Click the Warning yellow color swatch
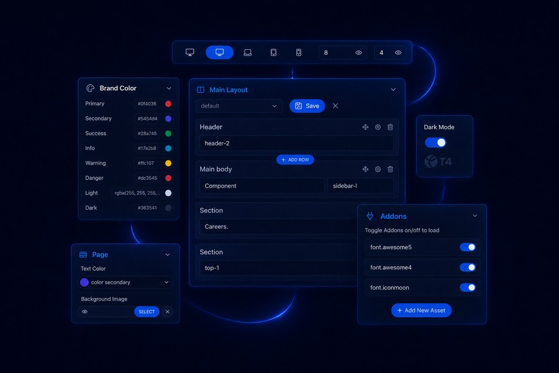 click(x=168, y=163)
